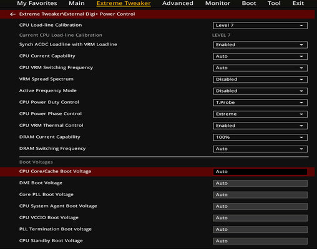317x249 pixels.
Task: Open Active Frequency Mode dropdown
Action: point(260,91)
